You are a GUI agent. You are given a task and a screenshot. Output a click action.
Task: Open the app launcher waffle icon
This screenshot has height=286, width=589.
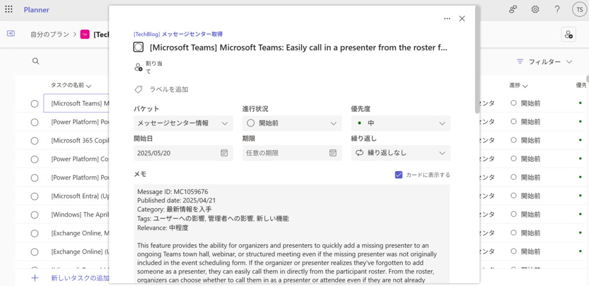[9, 9]
